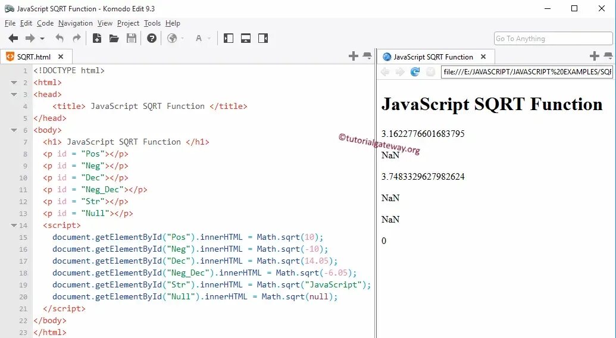Image resolution: width=616 pixels, height=338 pixels.
Task: Open the View menu
Action: [105, 23]
